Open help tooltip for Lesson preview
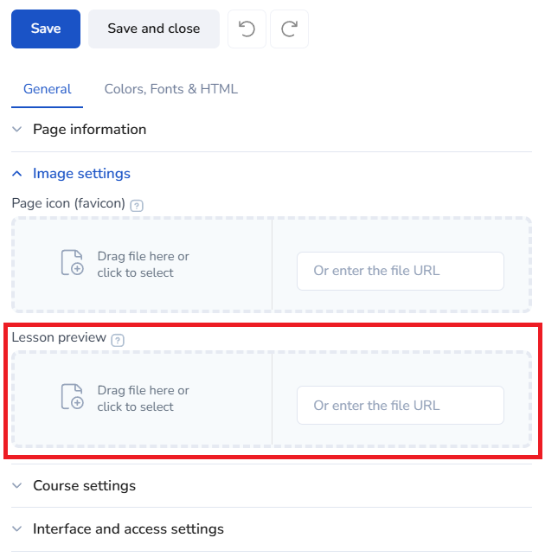The height and width of the screenshot is (557, 545). click(118, 339)
